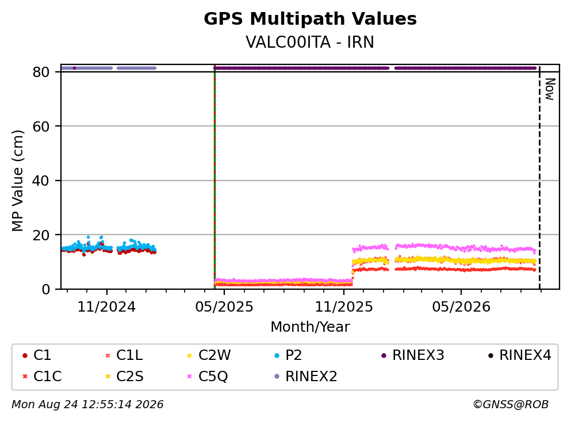Click the green-red vertical event line
The height and width of the screenshot is (422, 571).
[214, 178]
